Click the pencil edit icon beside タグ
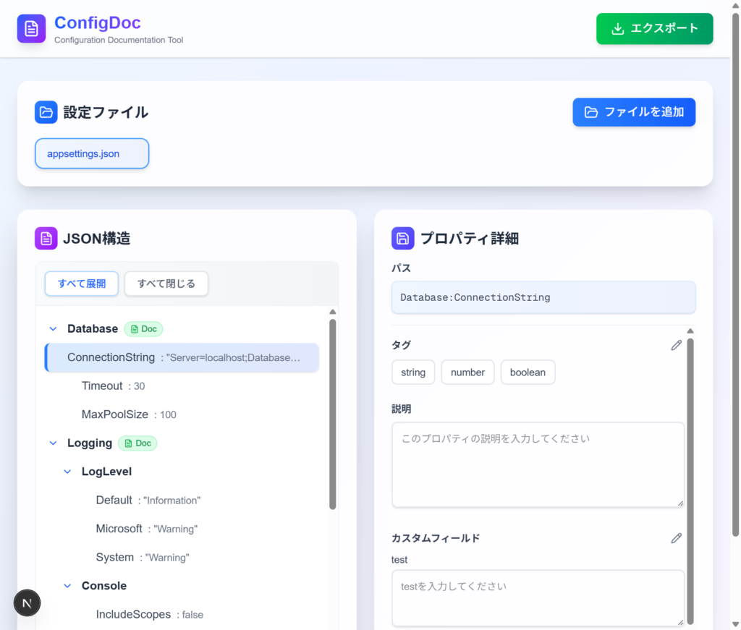The width and height of the screenshot is (741, 630). pyautogui.click(x=676, y=345)
